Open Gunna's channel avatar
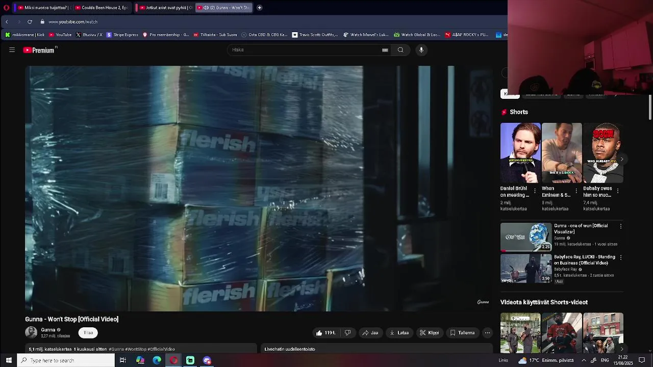This screenshot has height=367, width=653. (x=31, y=332)
